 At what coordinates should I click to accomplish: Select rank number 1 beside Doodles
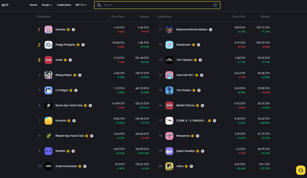(39, 30)
